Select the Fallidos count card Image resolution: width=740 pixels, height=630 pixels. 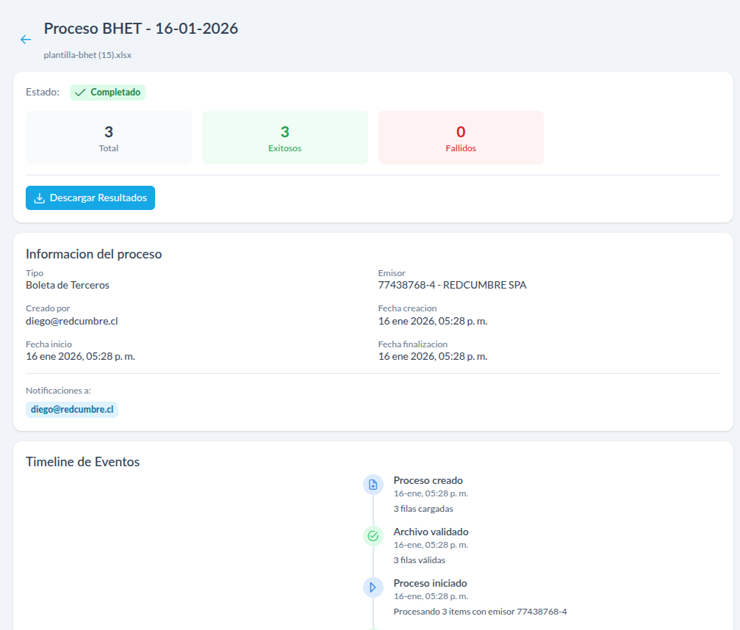[461, 138]
